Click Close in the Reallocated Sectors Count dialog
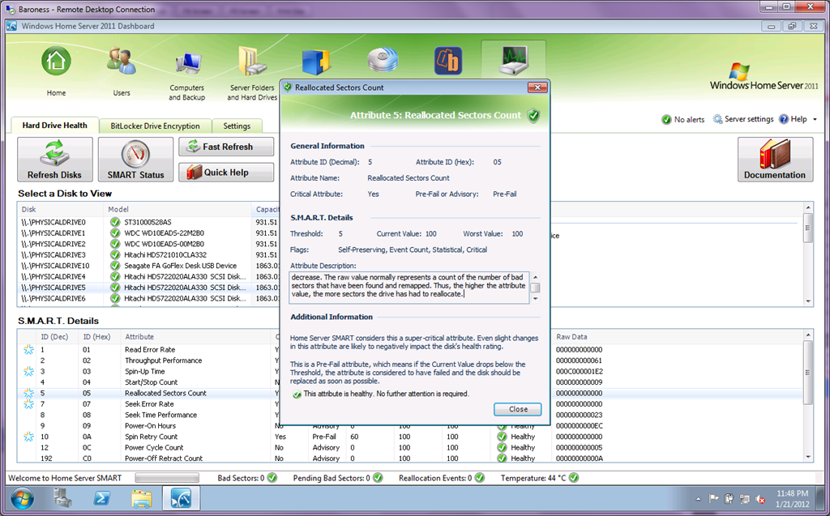The image size is (830, 516). pyautogui.click(x=518, y=409)
